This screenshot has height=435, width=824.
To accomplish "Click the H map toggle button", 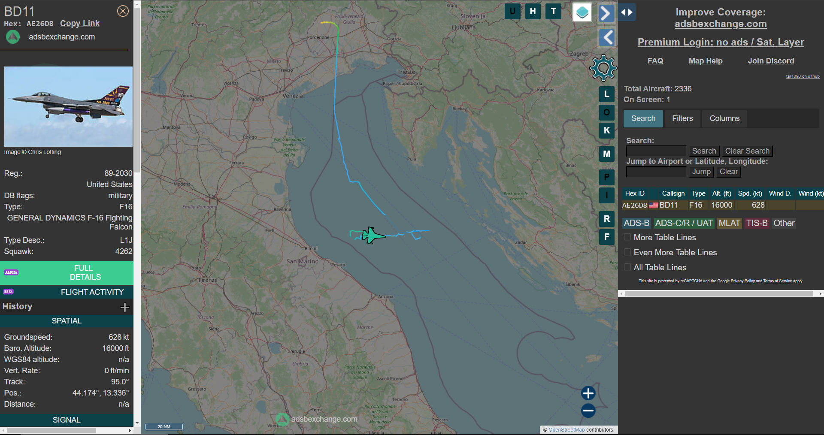I will (x=533, y=11).
